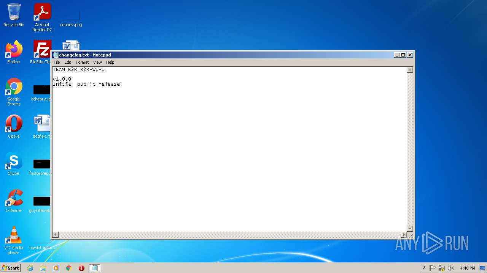Click the changelog.txt - Notepad title bar
This screenshot has height=273, width=487.
click(233, 55)
